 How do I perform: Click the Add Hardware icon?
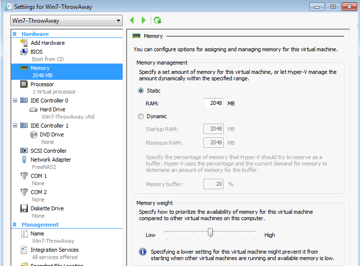pos(24,43)
